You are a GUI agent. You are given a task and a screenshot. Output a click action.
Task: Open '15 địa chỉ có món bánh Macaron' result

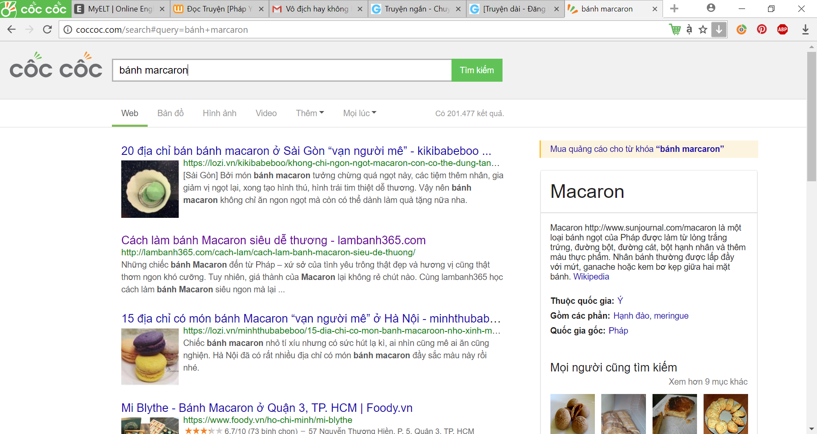coord(311,318)
